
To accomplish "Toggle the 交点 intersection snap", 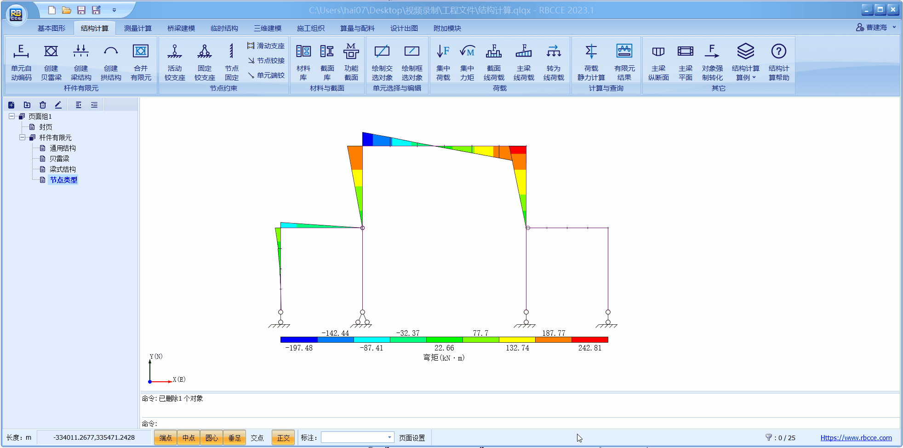I will tap(257, 438).
